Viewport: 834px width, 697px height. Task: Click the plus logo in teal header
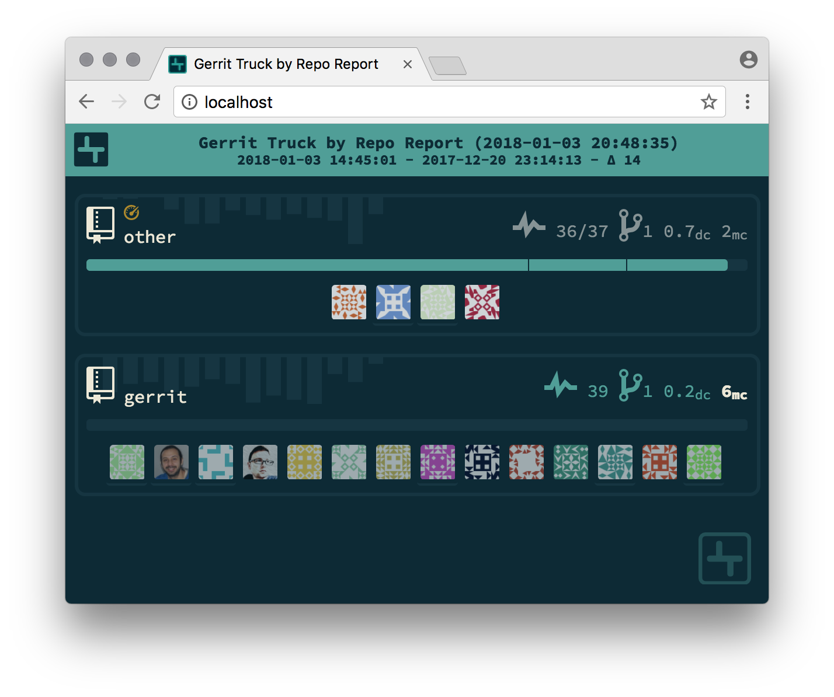[x=91, y=149]
